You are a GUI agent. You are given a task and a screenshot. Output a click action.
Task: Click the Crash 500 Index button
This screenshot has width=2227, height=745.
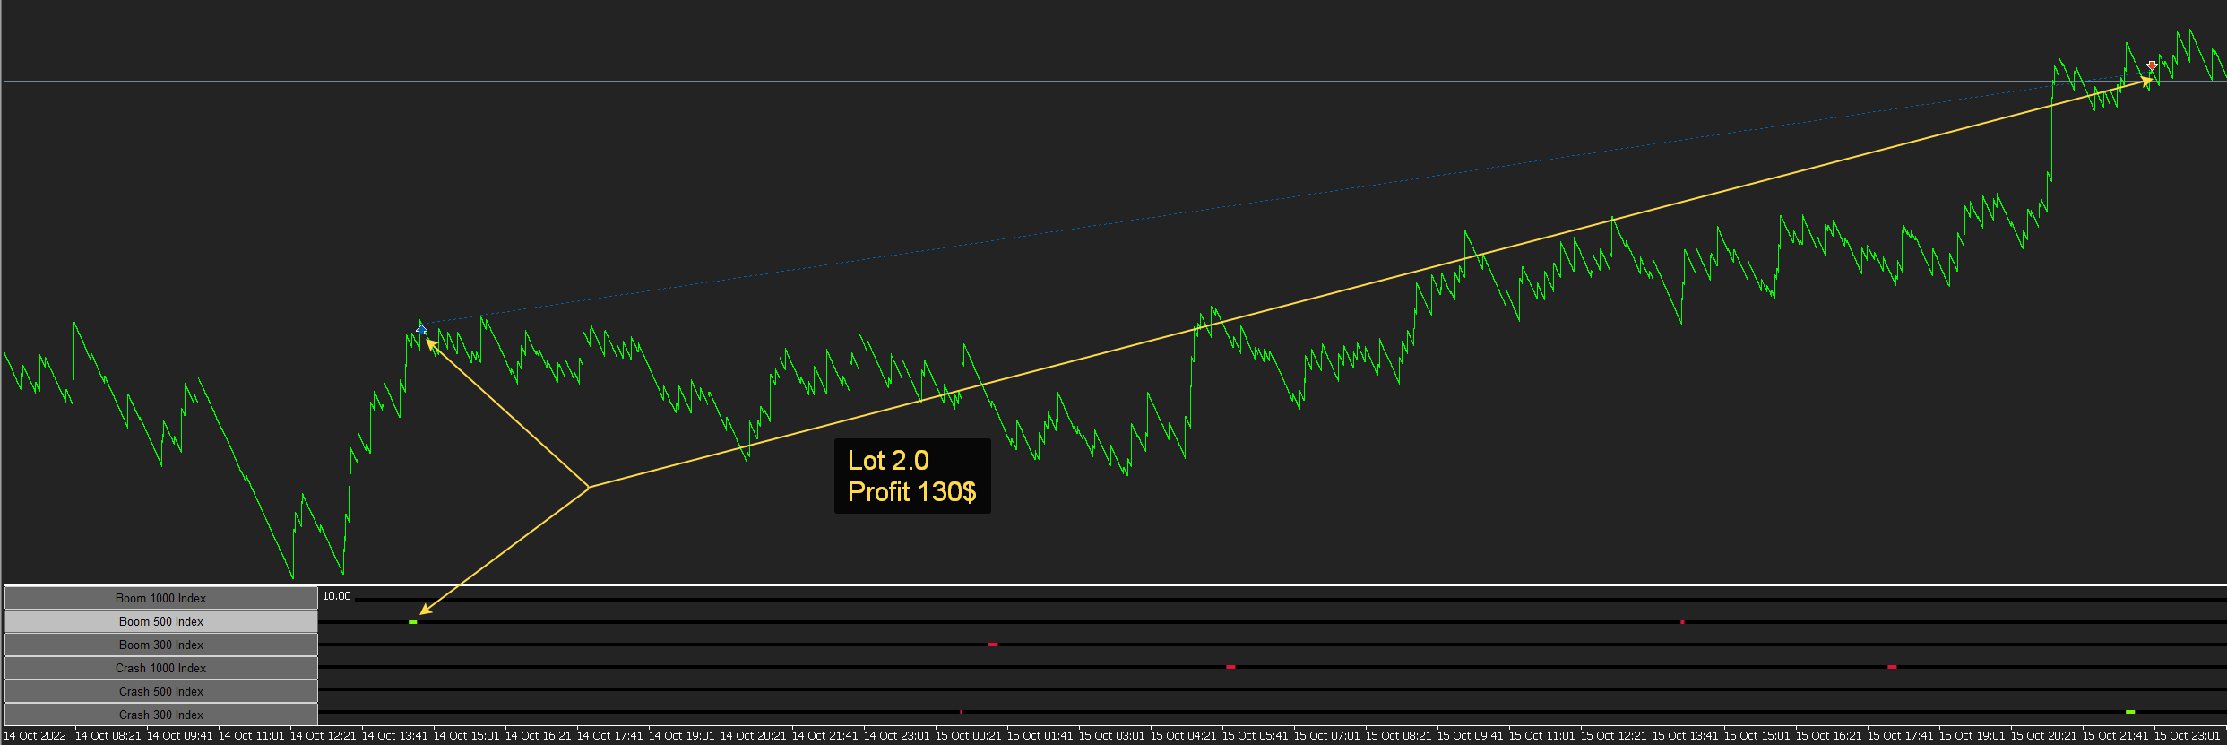[x=161, y=691]
